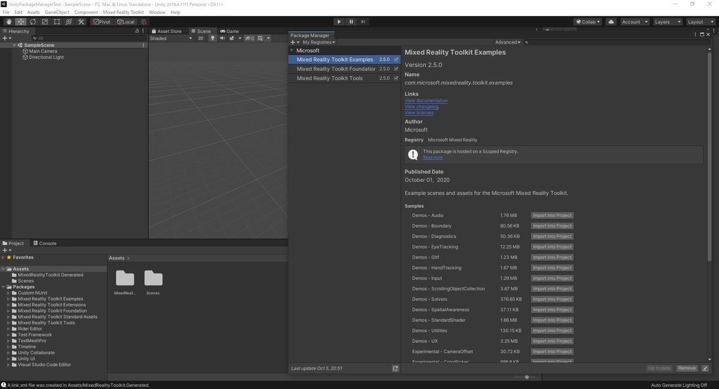Select Mixed Reality Toolkit Foundation package
The height and width of the screenshot is (389, 719).
point(345,69)
